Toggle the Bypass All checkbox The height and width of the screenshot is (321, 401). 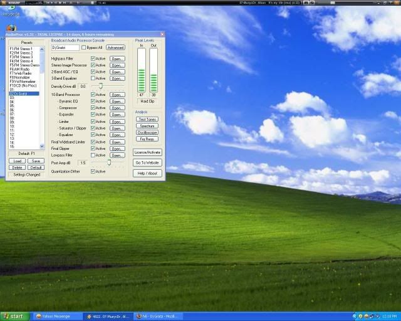[x=83, y=48]
